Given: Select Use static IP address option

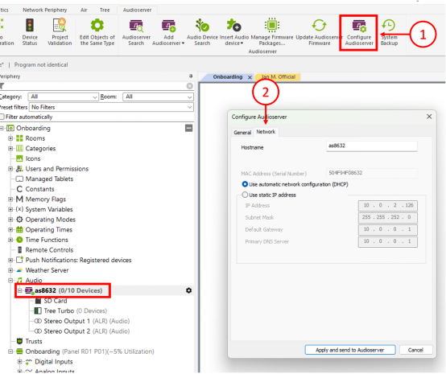Looking at the screenshot, I should tap(245, 195).
